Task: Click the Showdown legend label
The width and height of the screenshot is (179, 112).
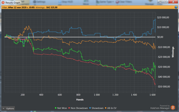Action: (97, 108)
